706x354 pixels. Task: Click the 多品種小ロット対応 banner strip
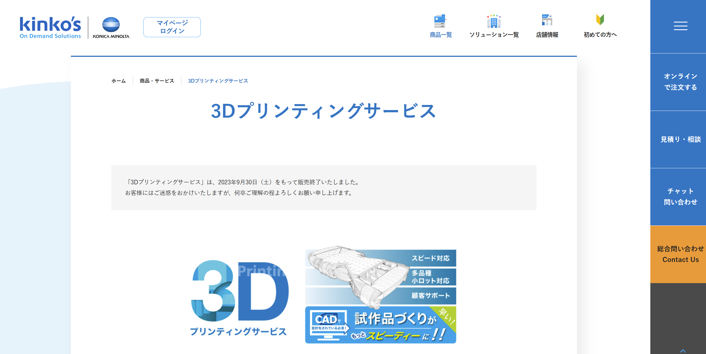381,277
